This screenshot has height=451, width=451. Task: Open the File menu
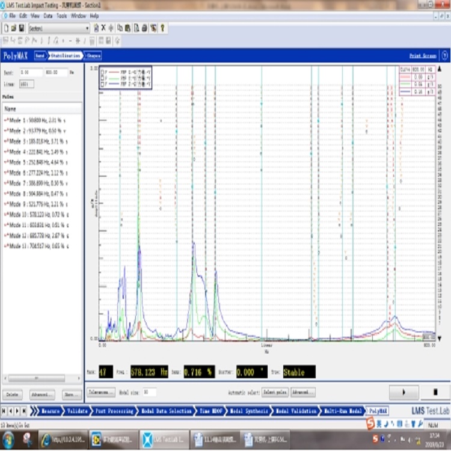coord(13,16)
